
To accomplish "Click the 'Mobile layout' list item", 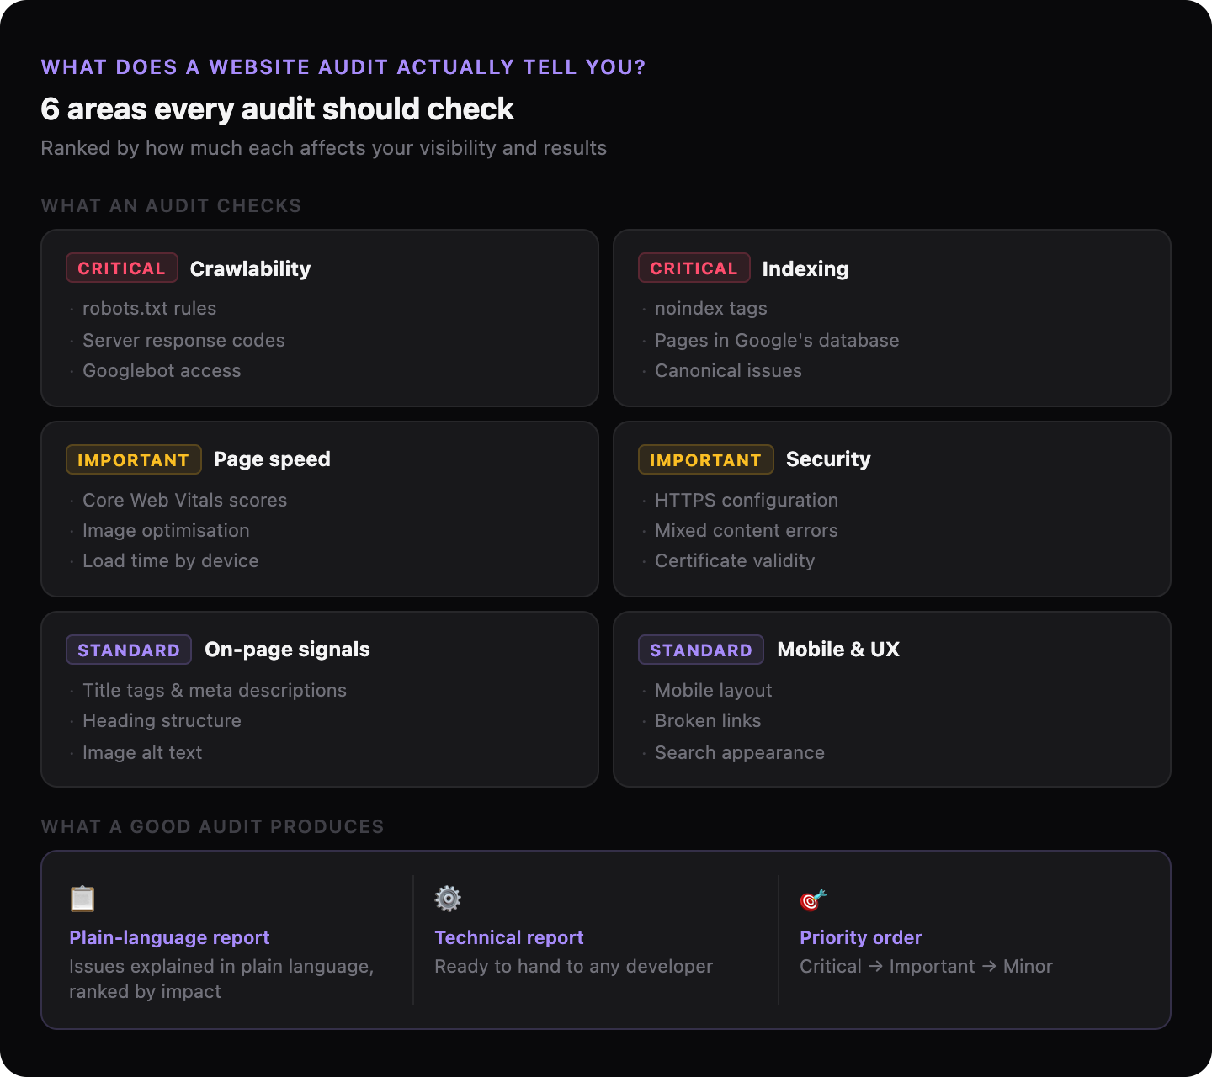I will [x=713, y=691].
